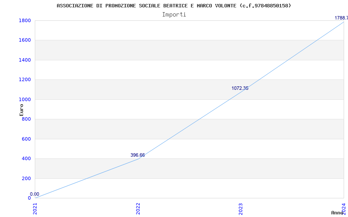Click the 1000 y-axis tick label

[25, 100]
